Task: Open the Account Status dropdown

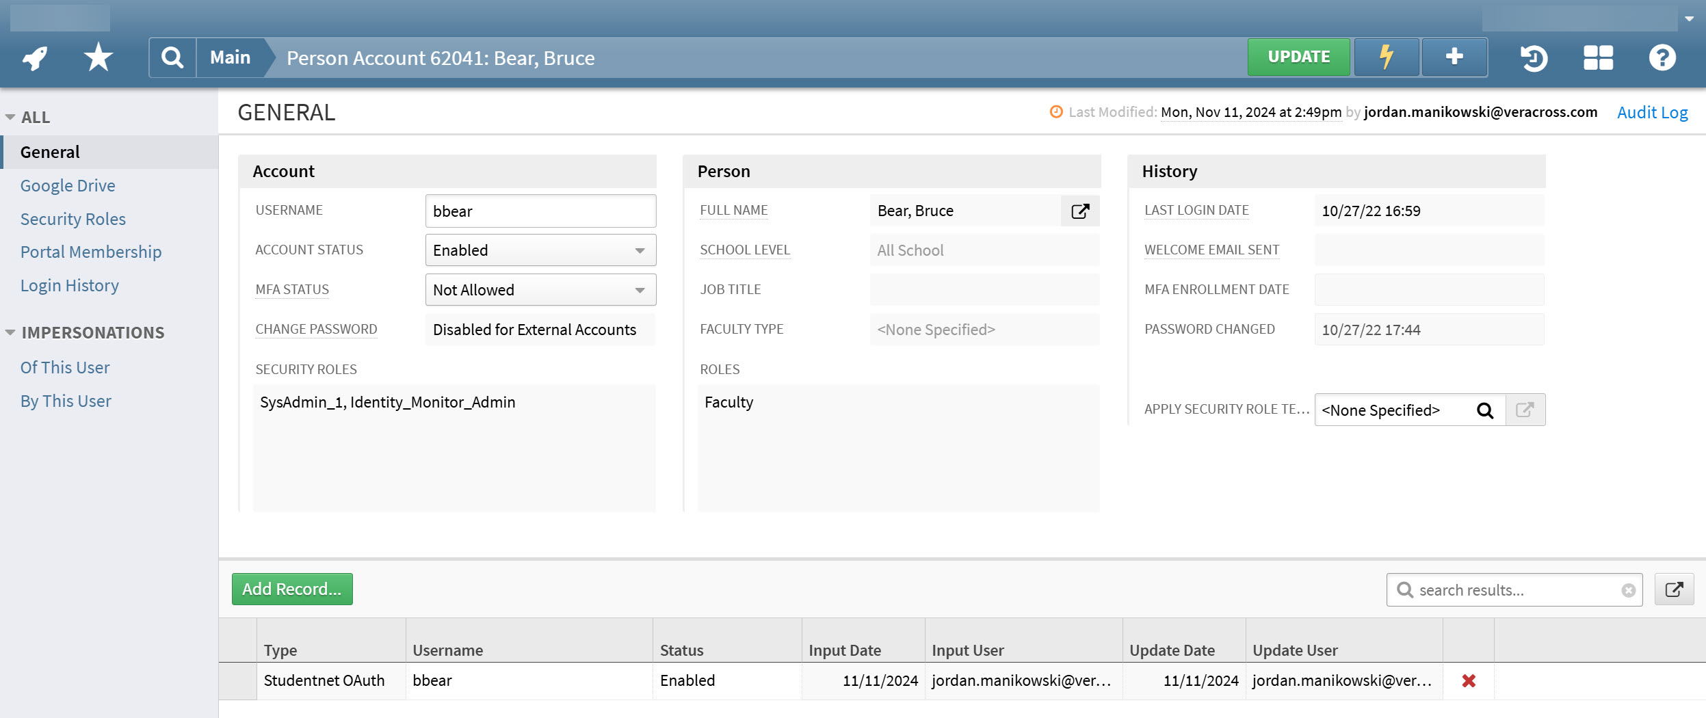Action: [639, 250]
